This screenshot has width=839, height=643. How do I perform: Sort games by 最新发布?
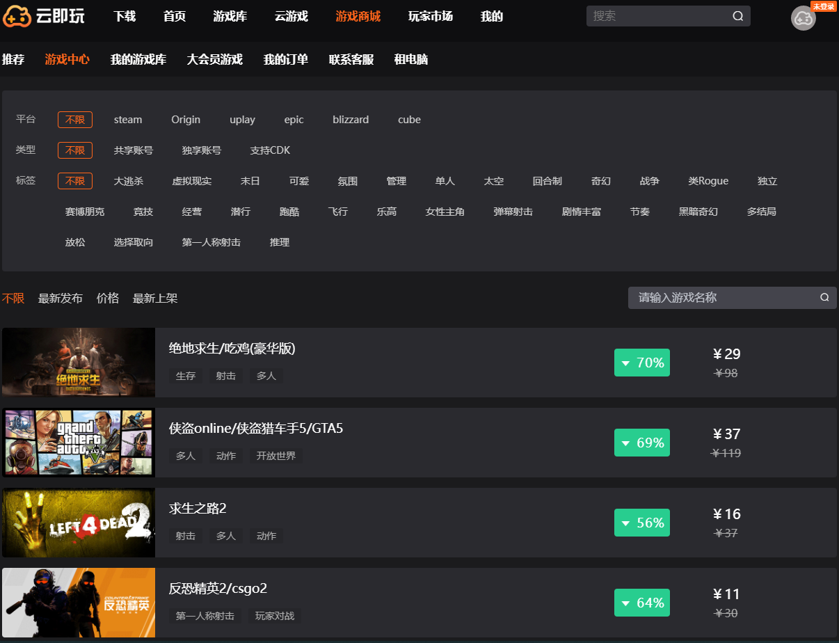pos(61,298)
